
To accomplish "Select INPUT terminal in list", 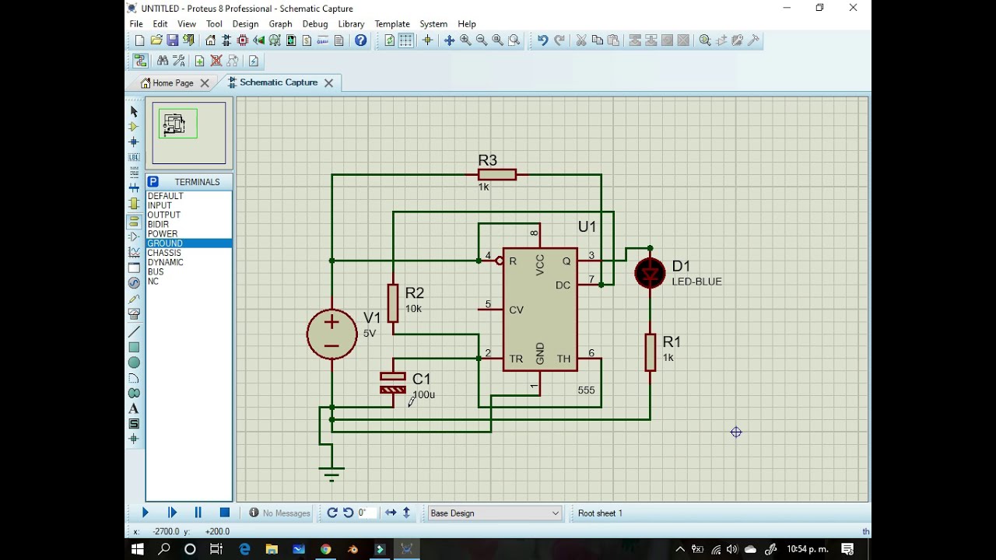I will [x=188, y=205].
